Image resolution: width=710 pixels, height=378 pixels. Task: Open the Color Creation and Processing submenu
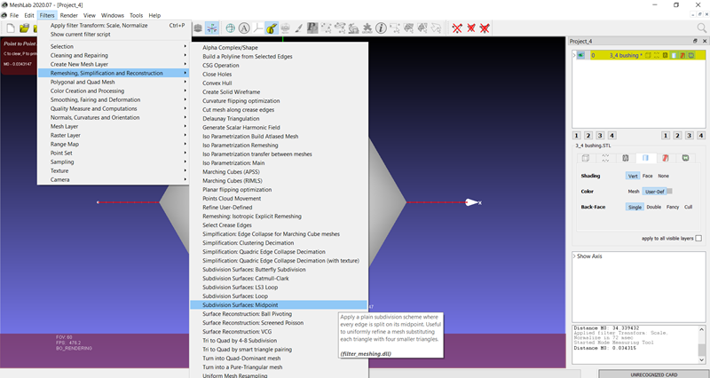coord(114,91)
